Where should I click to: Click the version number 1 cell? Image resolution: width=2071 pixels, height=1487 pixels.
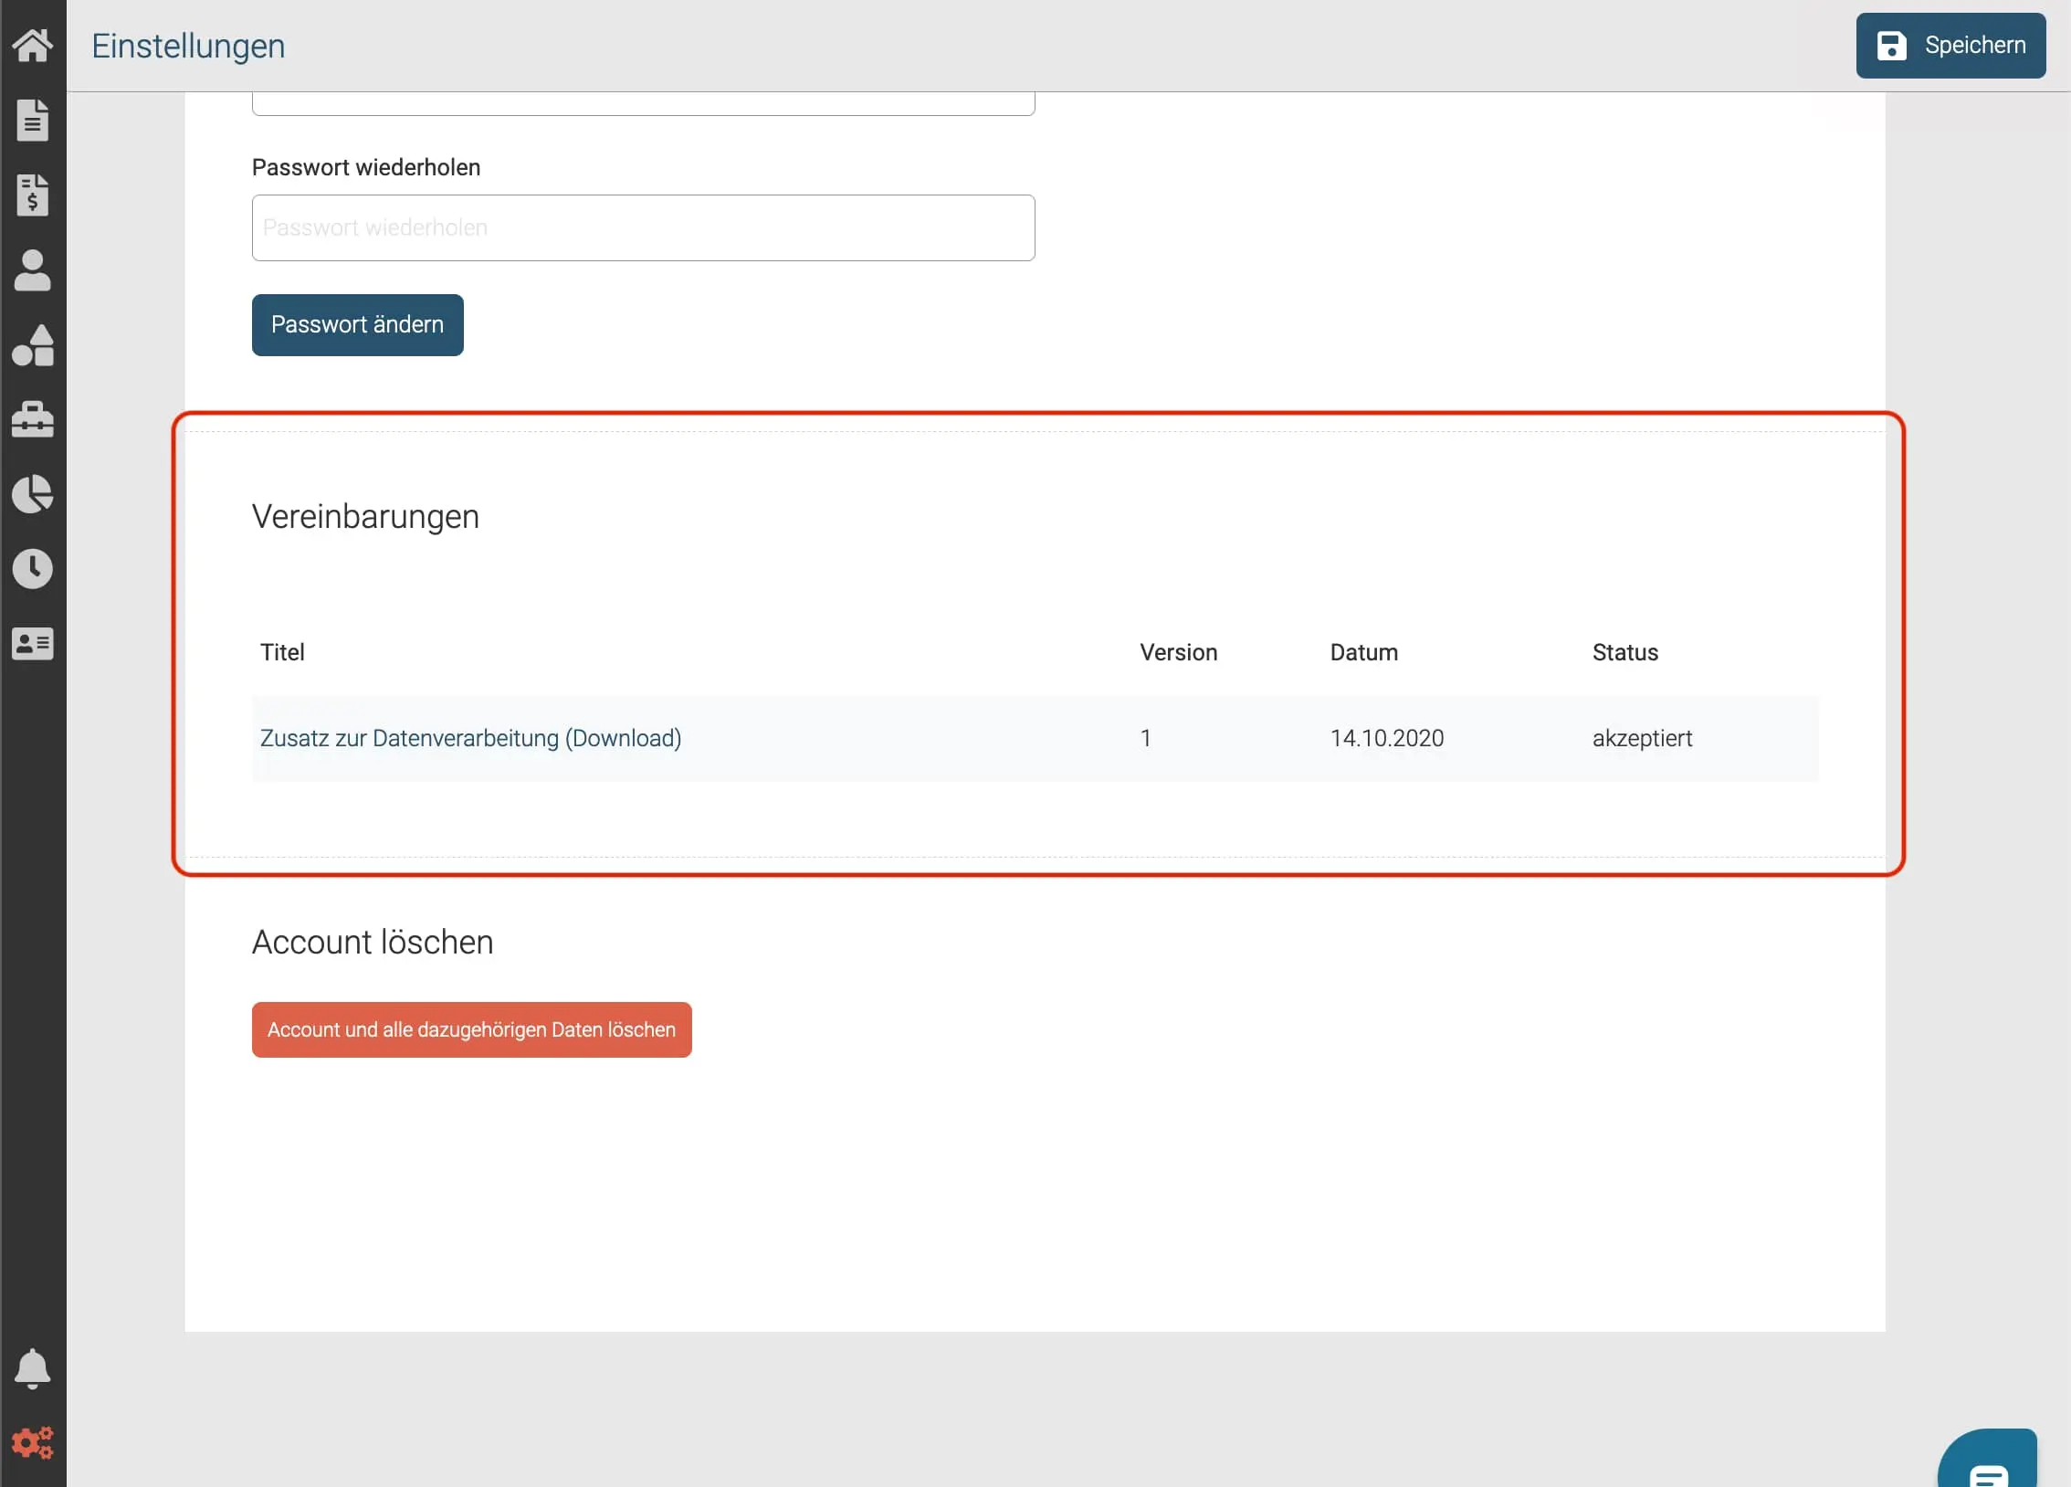tap(1146, 738)
